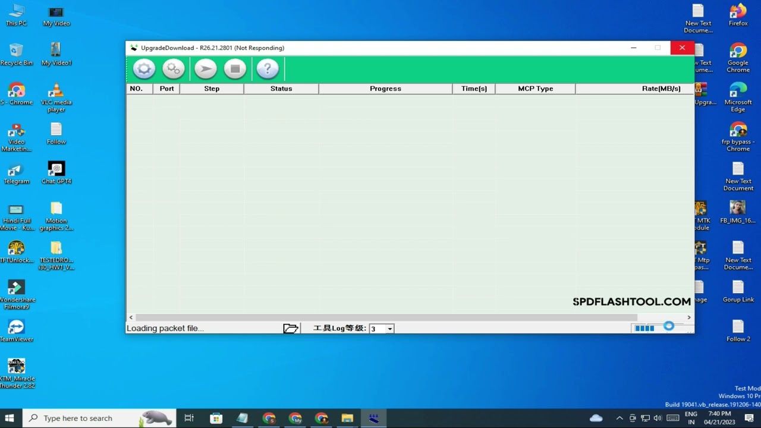Open Task View on the taskbar
Viewport: 761px width, 428px height.
189,418
